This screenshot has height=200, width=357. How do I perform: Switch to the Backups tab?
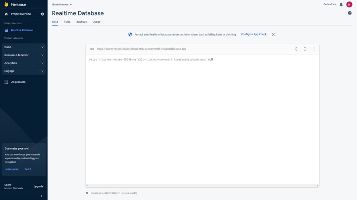(x=82, y=22)
